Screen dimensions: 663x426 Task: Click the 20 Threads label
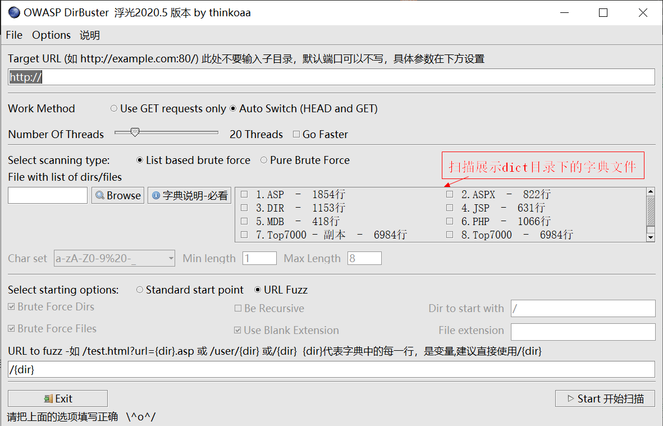click(256, 134)
